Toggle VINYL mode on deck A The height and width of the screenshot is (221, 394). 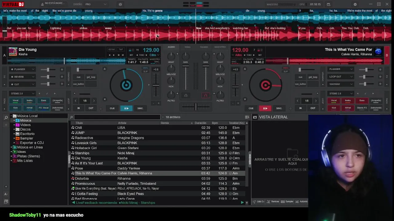click(146, 68)
